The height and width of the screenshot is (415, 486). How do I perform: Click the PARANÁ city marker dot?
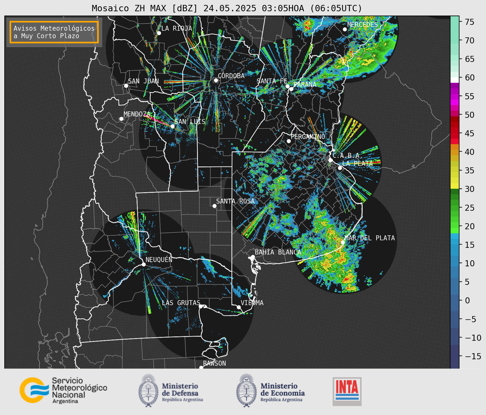(291, 89)
